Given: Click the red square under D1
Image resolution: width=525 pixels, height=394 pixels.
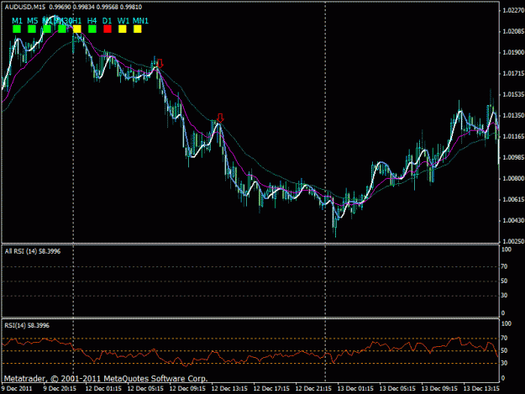Looking at the screenshot, I should click(108, 29).
